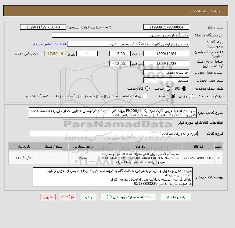Click the خروج exit button

coord(48,197)
